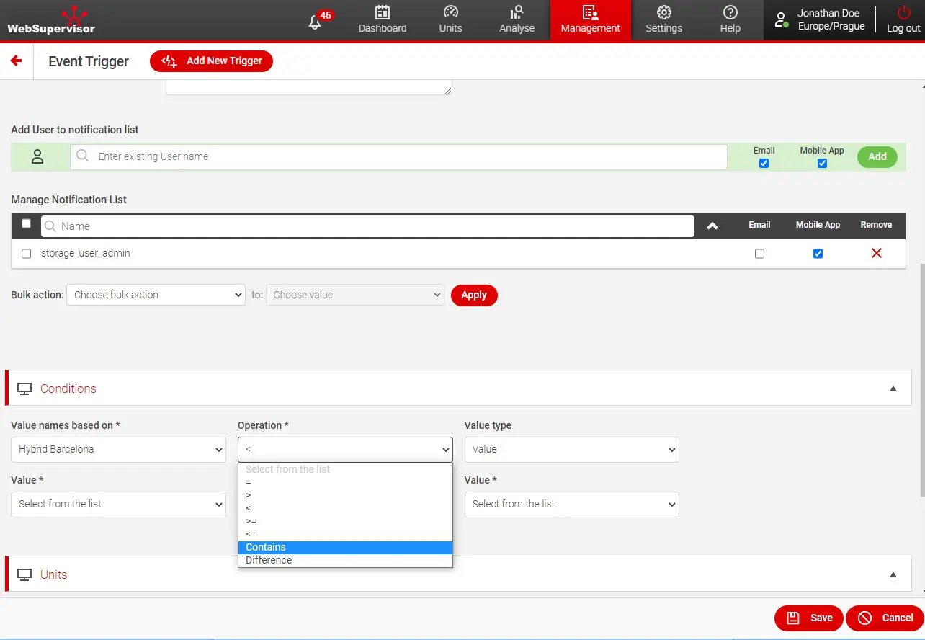Viewport: 925px width, 640px height.
Task: Tick the select-all checkbox in list header
Action: (27, 224)
